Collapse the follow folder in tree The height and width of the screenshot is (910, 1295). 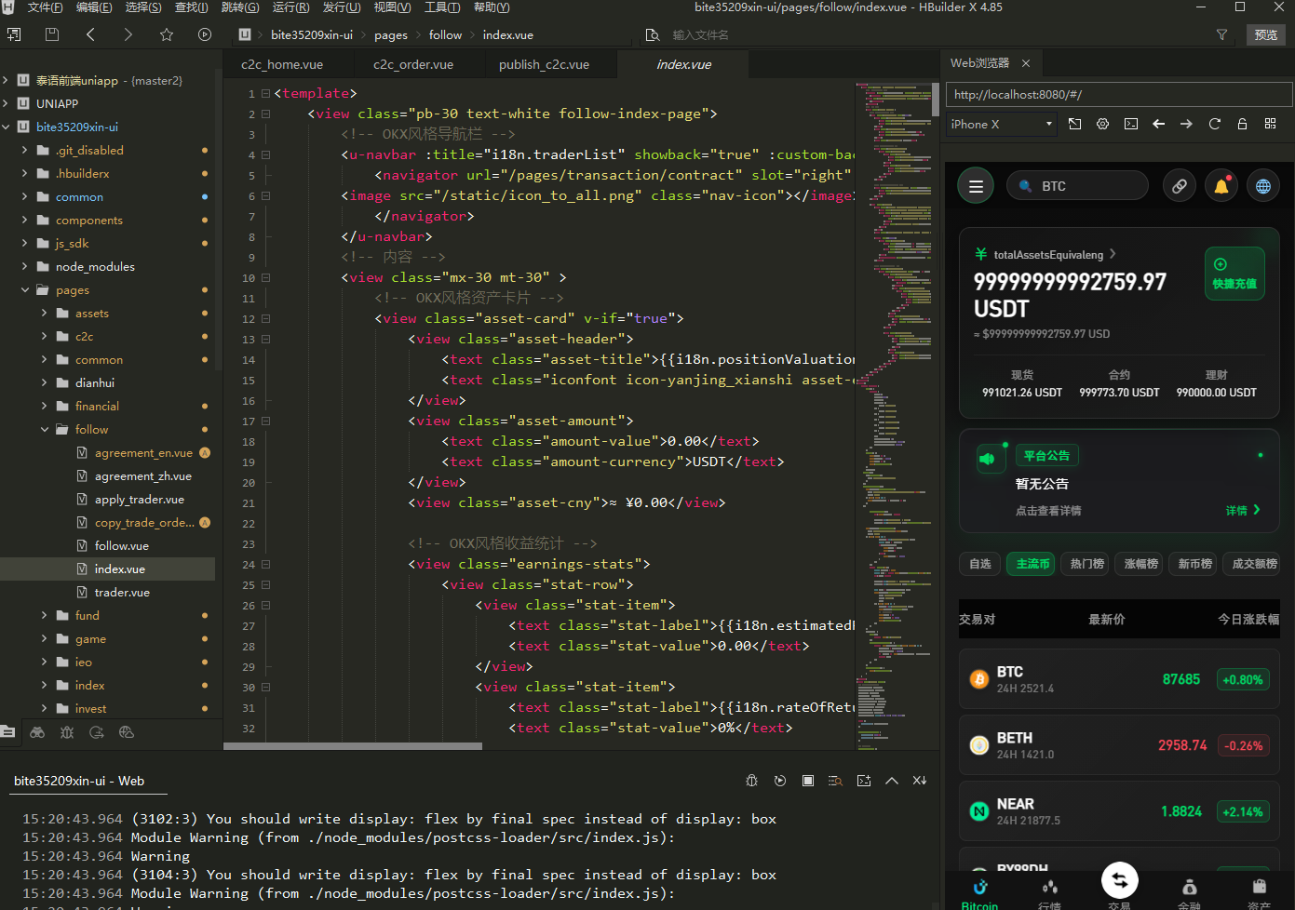pyautogui.click(x=45, y=430)
